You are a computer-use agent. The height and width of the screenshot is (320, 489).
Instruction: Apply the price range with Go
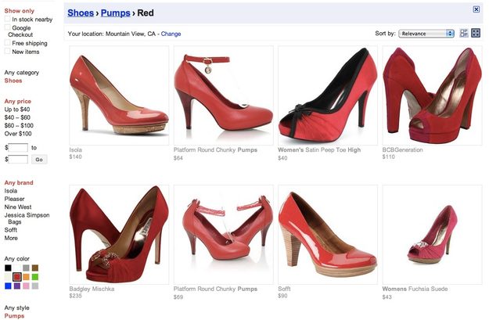pyautogui.click(x=39, y=160)
